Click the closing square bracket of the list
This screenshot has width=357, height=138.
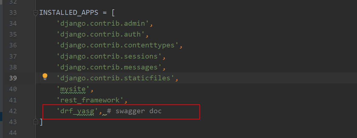(x=41, y=122)
